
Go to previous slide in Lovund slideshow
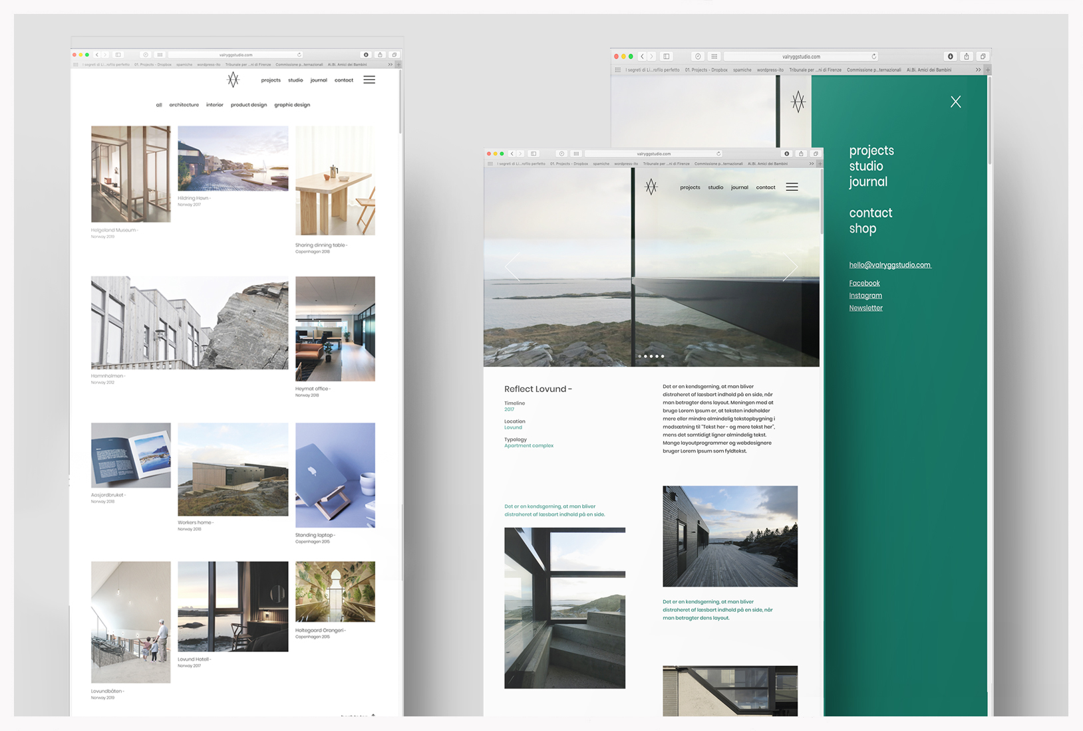pyautogui.click(x=512, y=267)
